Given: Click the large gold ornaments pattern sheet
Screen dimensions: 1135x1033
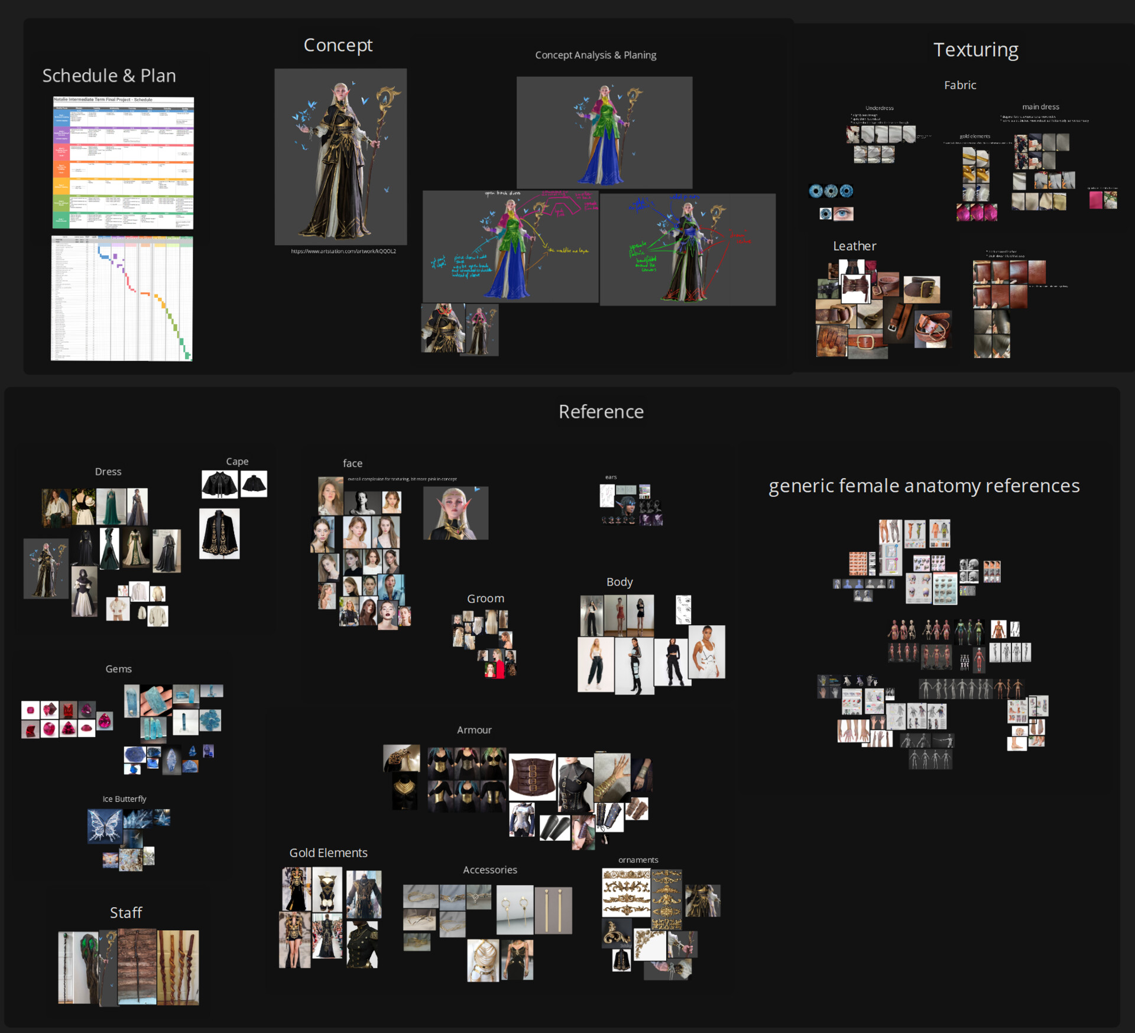Looking at the screenshot, I should click(x=626, y=892).
